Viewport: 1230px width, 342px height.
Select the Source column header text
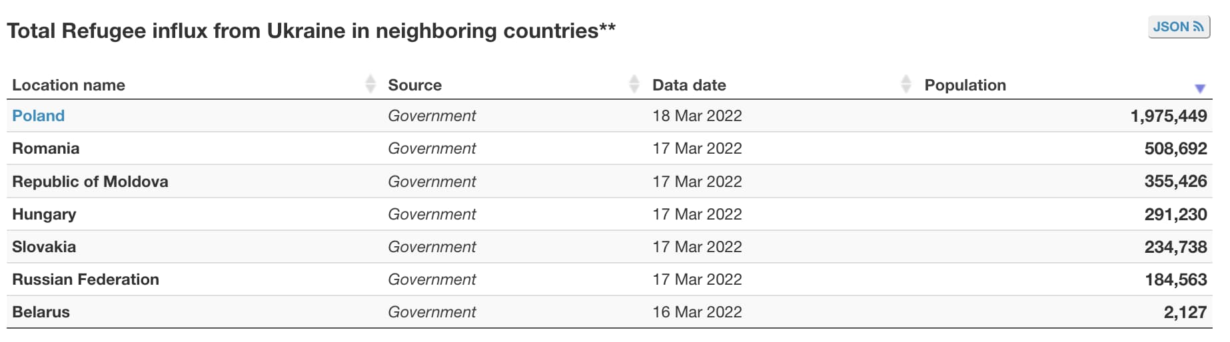click(415, 85)
